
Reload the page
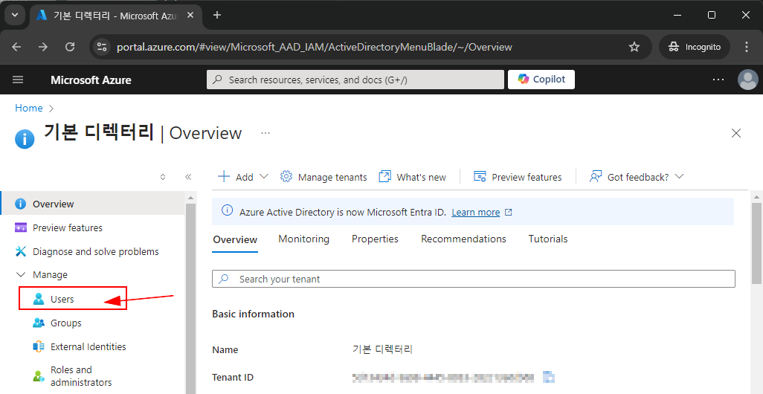pos(70,47)
